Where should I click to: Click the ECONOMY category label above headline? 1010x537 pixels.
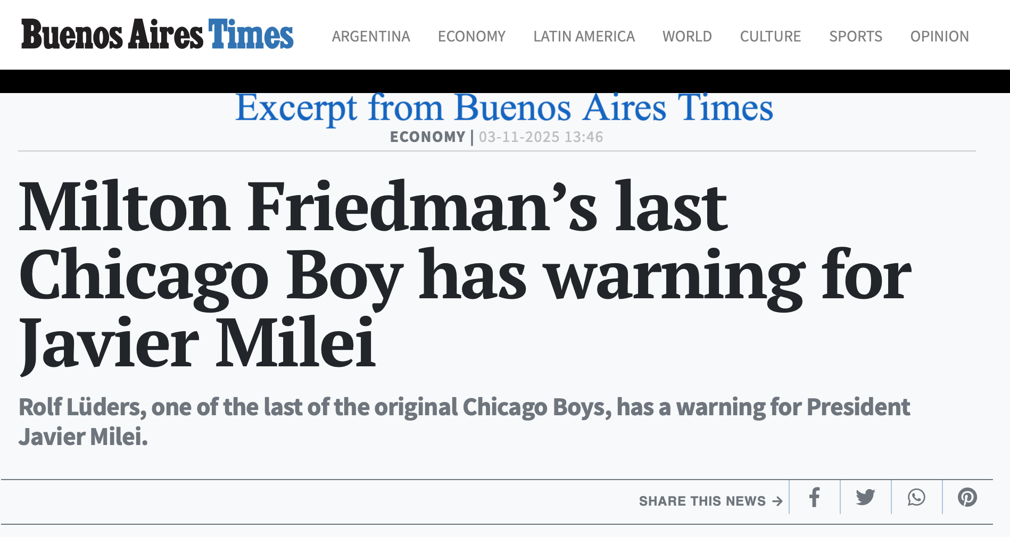click(x=427, y=137)
